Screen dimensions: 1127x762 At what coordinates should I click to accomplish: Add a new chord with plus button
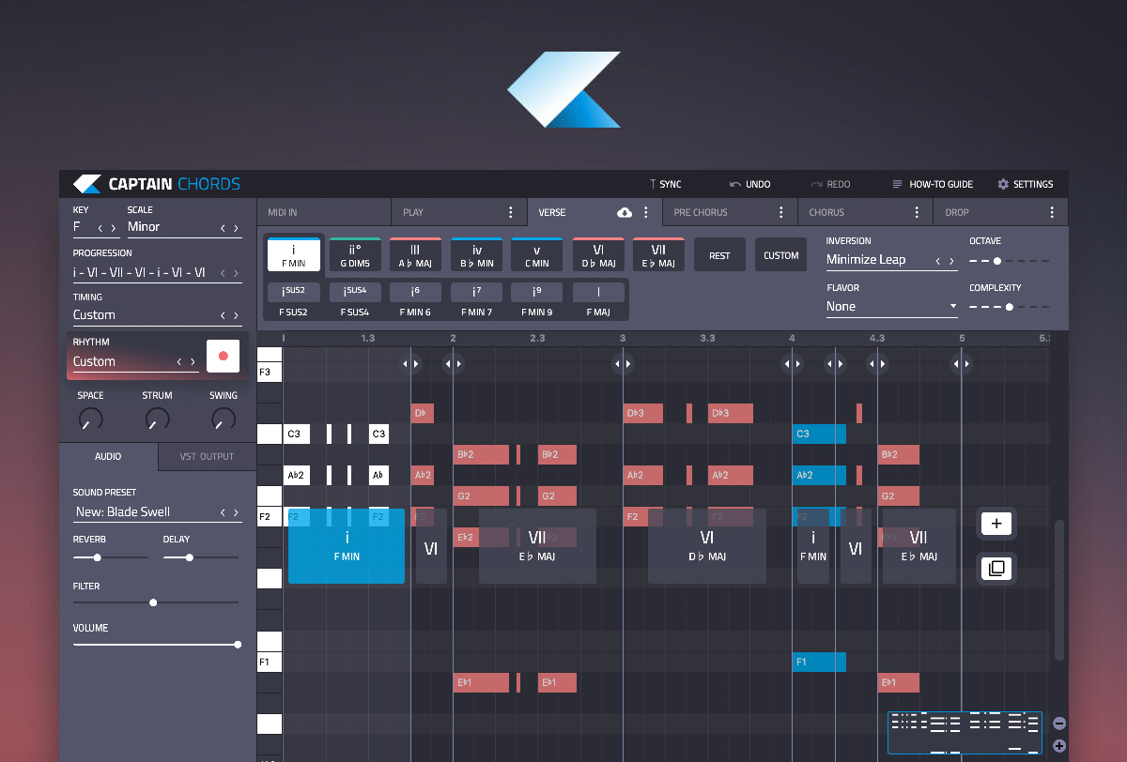996,524
